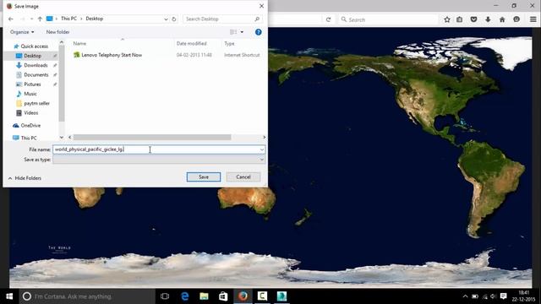Click sidebar scroll down arrow
This screenshot has height=304, width=541.
[x=62, y=137]
